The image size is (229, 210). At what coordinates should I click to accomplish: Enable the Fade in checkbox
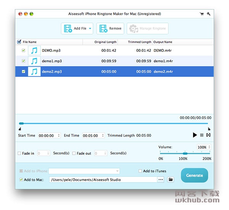pos(19,153)
